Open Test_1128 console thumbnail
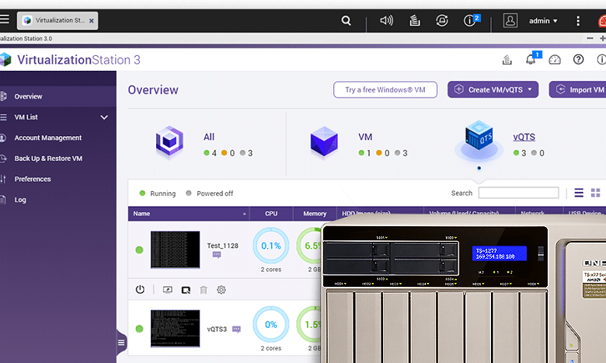This screenshot has width=606, height=363. pos(175,250)
